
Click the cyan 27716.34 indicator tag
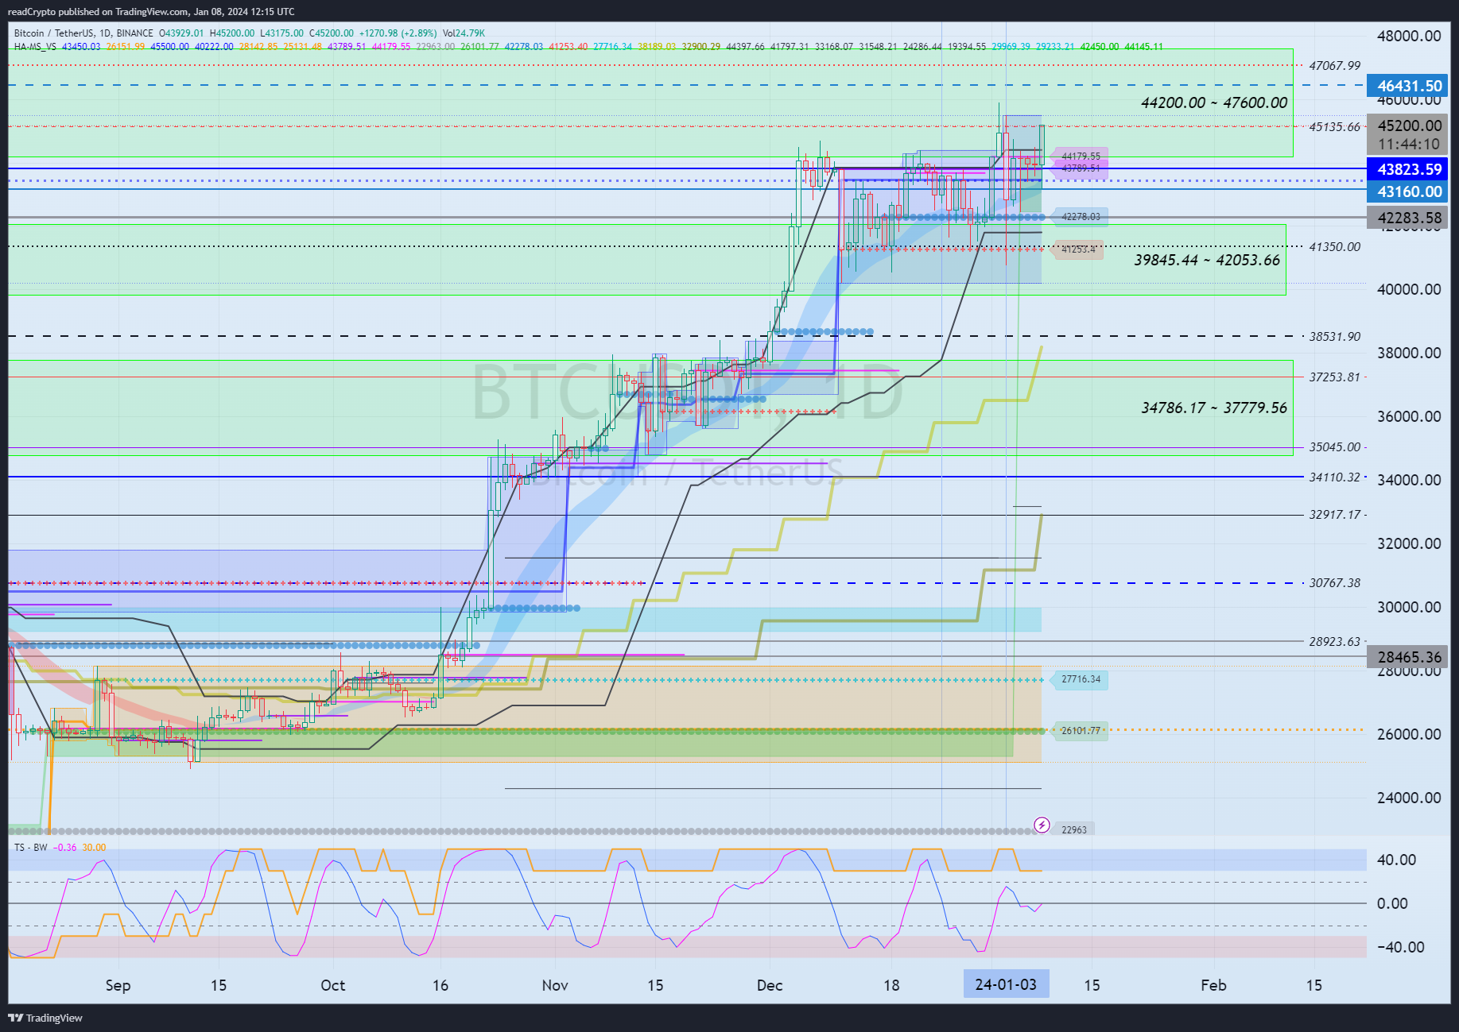1081,679
